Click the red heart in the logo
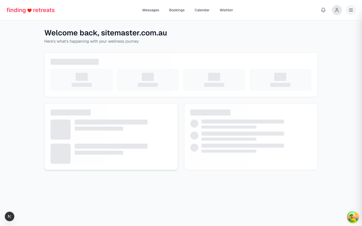This screenshot has width=362, height=226. [29, 10]
